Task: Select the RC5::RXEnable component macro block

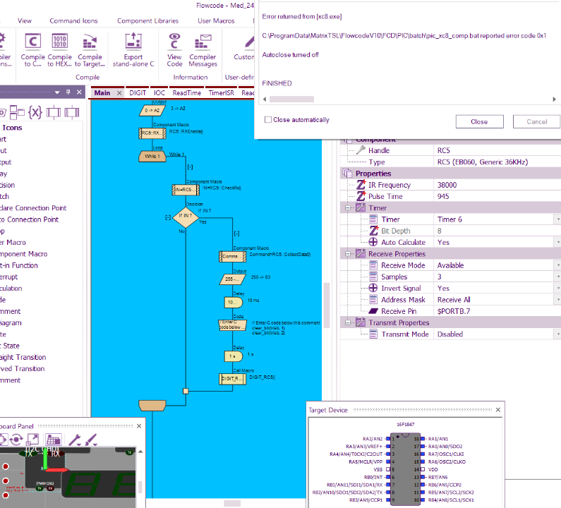Action: tap(152, 133)
